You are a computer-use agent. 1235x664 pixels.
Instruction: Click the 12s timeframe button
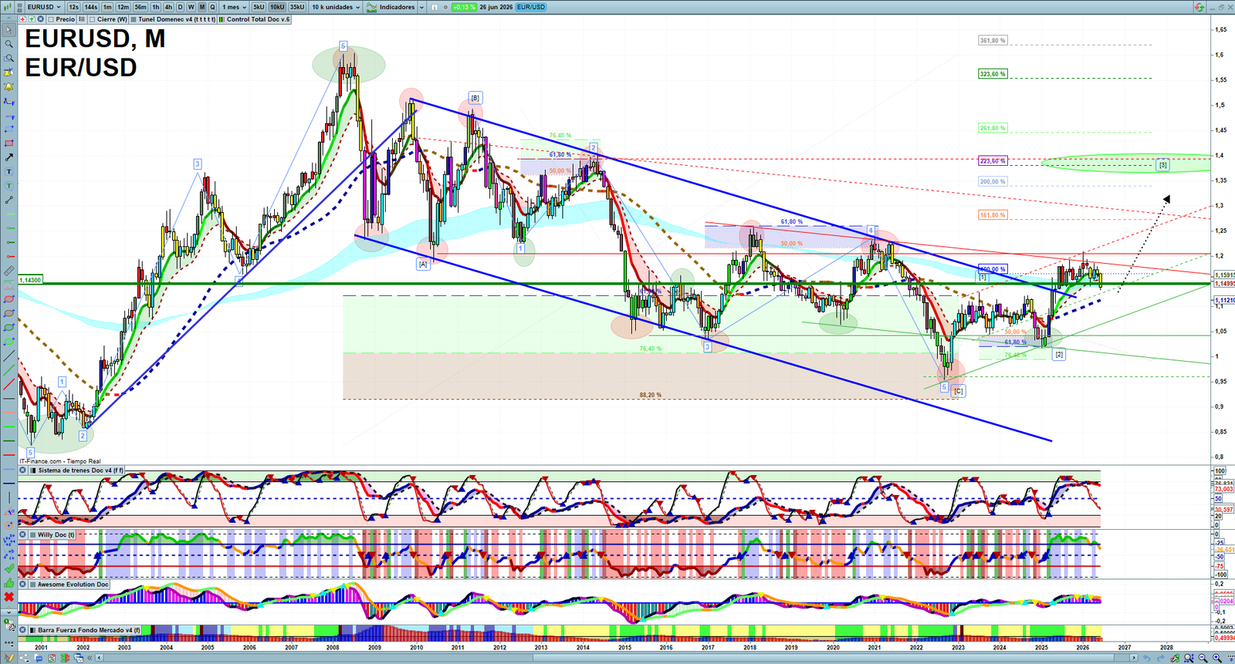click(x=73, y=7)
